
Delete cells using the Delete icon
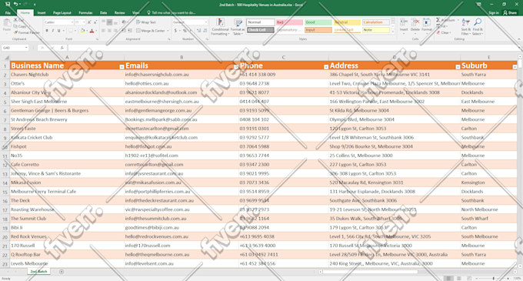[x=415, y=25]
